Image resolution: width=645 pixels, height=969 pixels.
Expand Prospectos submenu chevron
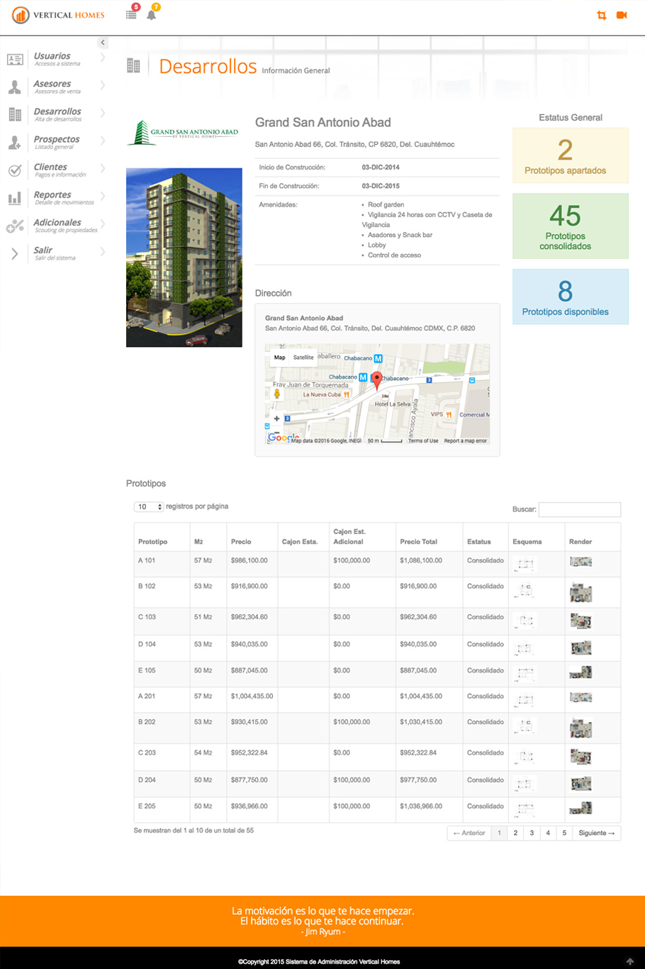(103, 140)
